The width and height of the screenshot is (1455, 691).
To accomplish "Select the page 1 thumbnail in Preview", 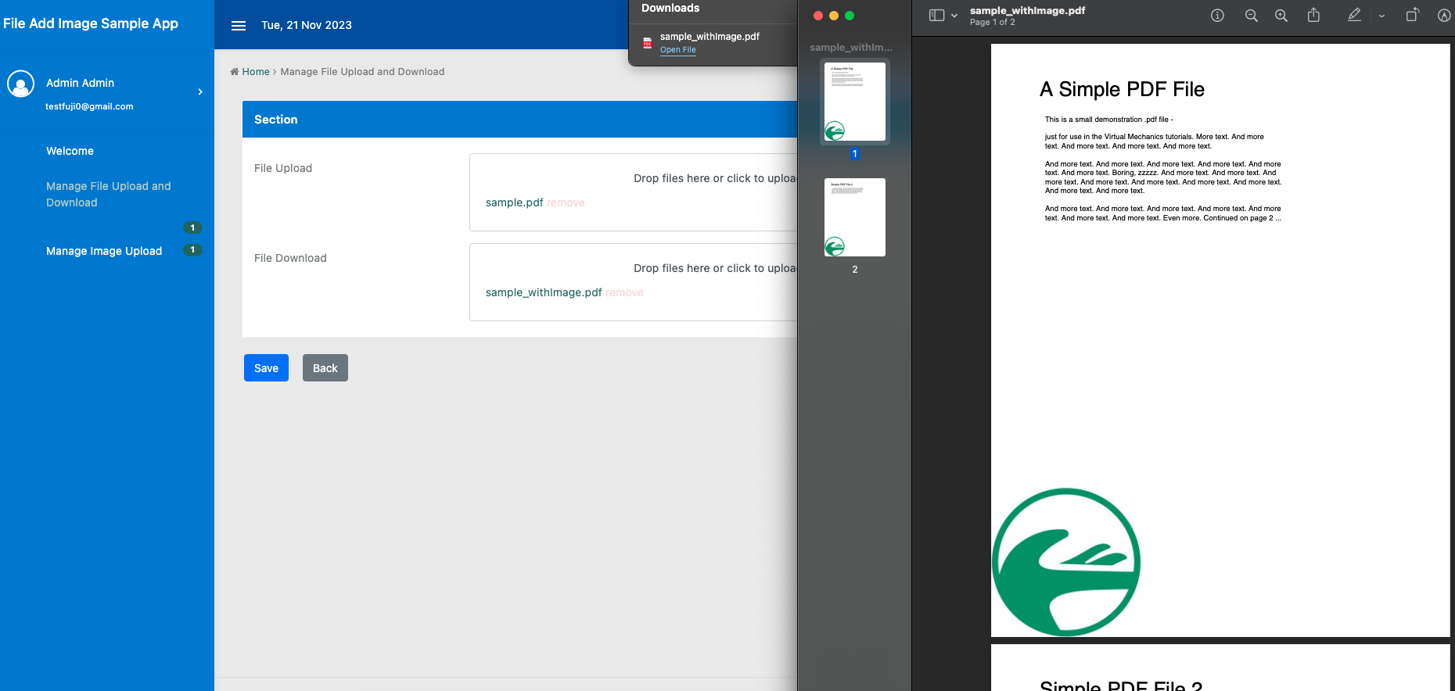I will [x=855, y=102].
